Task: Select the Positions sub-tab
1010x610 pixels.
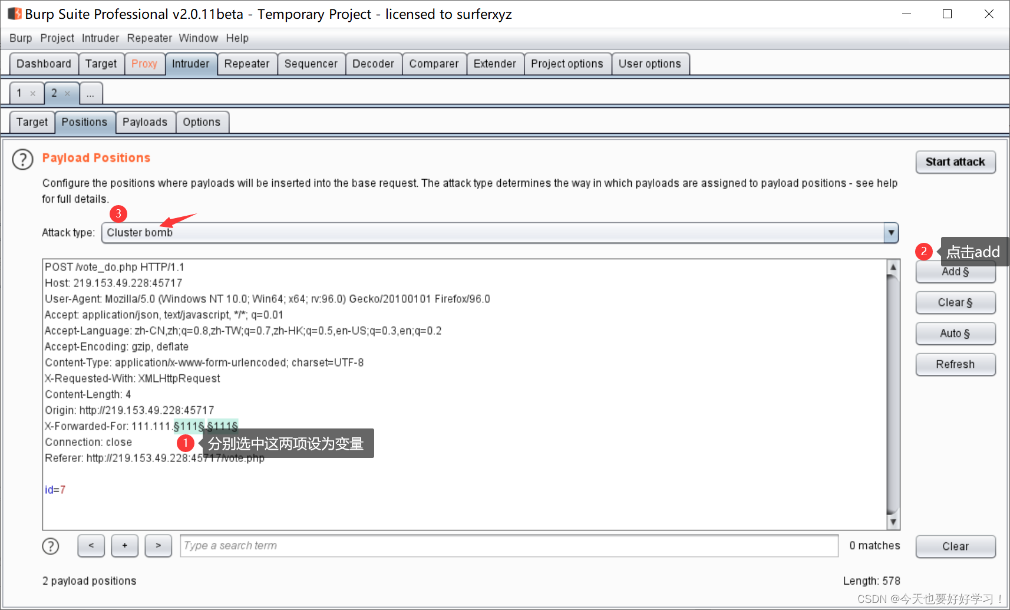Action: 85,122
